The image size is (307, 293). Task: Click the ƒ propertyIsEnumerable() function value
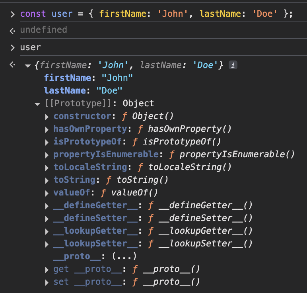pos(232,154)
